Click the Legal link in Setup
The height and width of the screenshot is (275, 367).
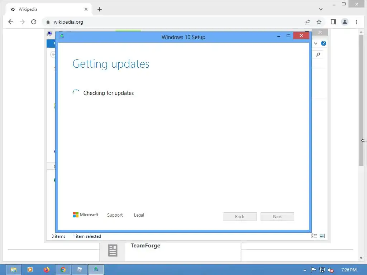coord(139,215)
